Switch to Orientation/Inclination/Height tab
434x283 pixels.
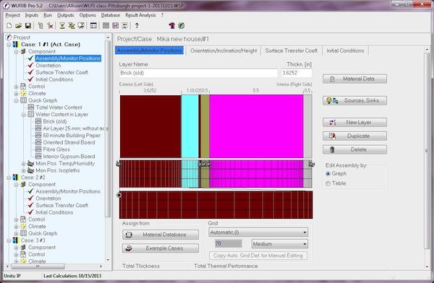[224, 51]
